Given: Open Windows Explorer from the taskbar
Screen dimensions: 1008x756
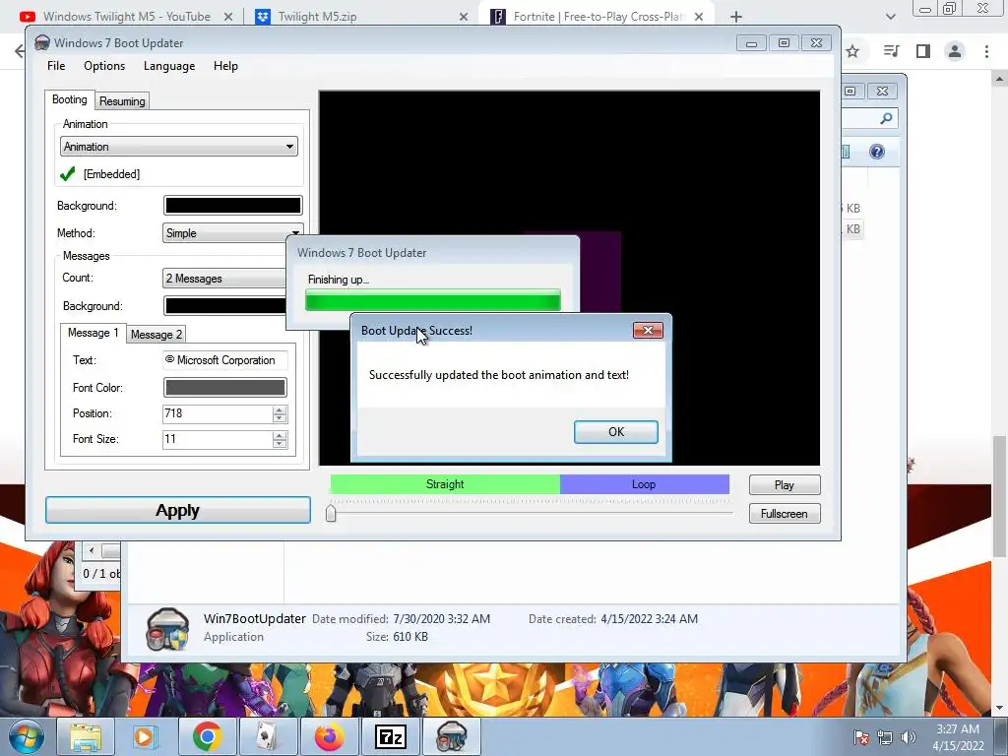Looking at the screenshot, I should pos(86,736).
